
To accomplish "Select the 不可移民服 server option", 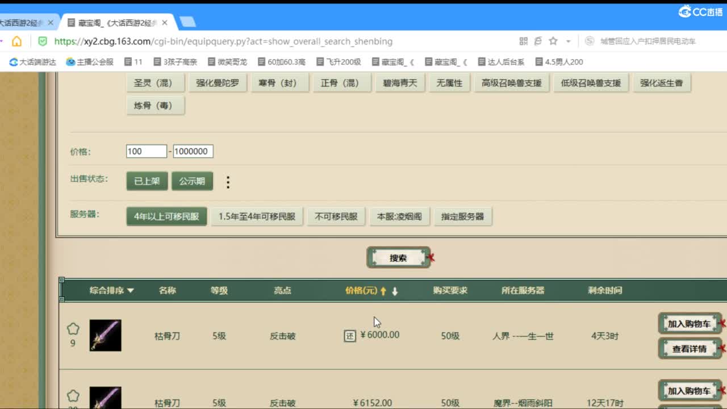I will tap(336, 216).
